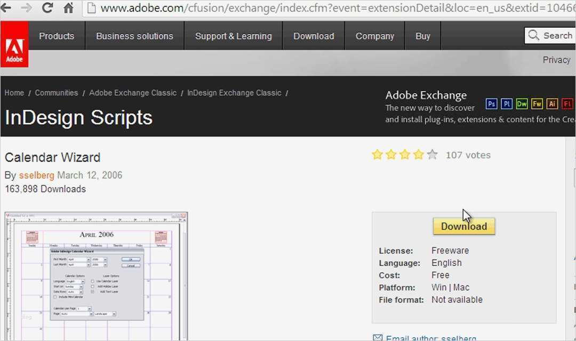The height and width of the screenshot is (341, 576).
Task: Open the Fireworks Fw exchange icon
Action: 537,104
